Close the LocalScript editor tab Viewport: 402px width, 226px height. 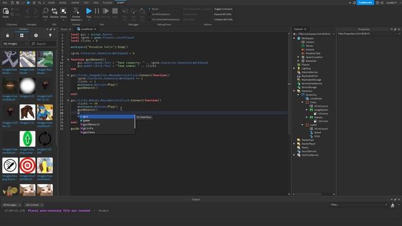(95, 30)
